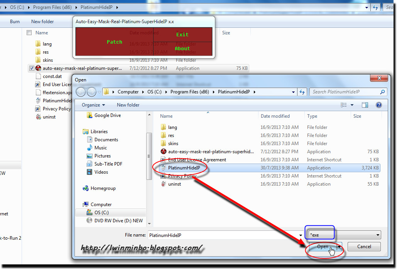Click the Help question-mark icon

pyautogui.click(x=379, y=105)
